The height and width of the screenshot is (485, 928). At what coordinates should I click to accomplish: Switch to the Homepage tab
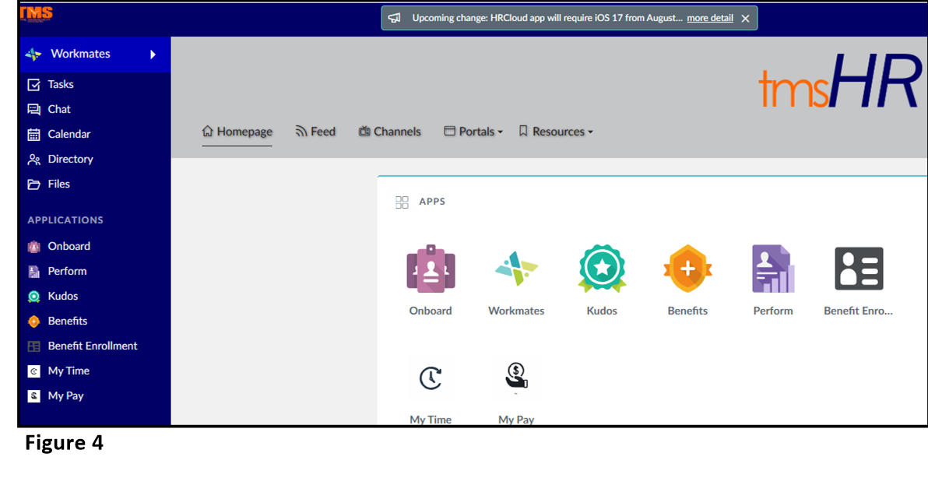click(237, 132)
